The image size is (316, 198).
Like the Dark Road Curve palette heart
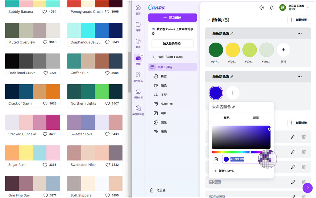[46, 73]
